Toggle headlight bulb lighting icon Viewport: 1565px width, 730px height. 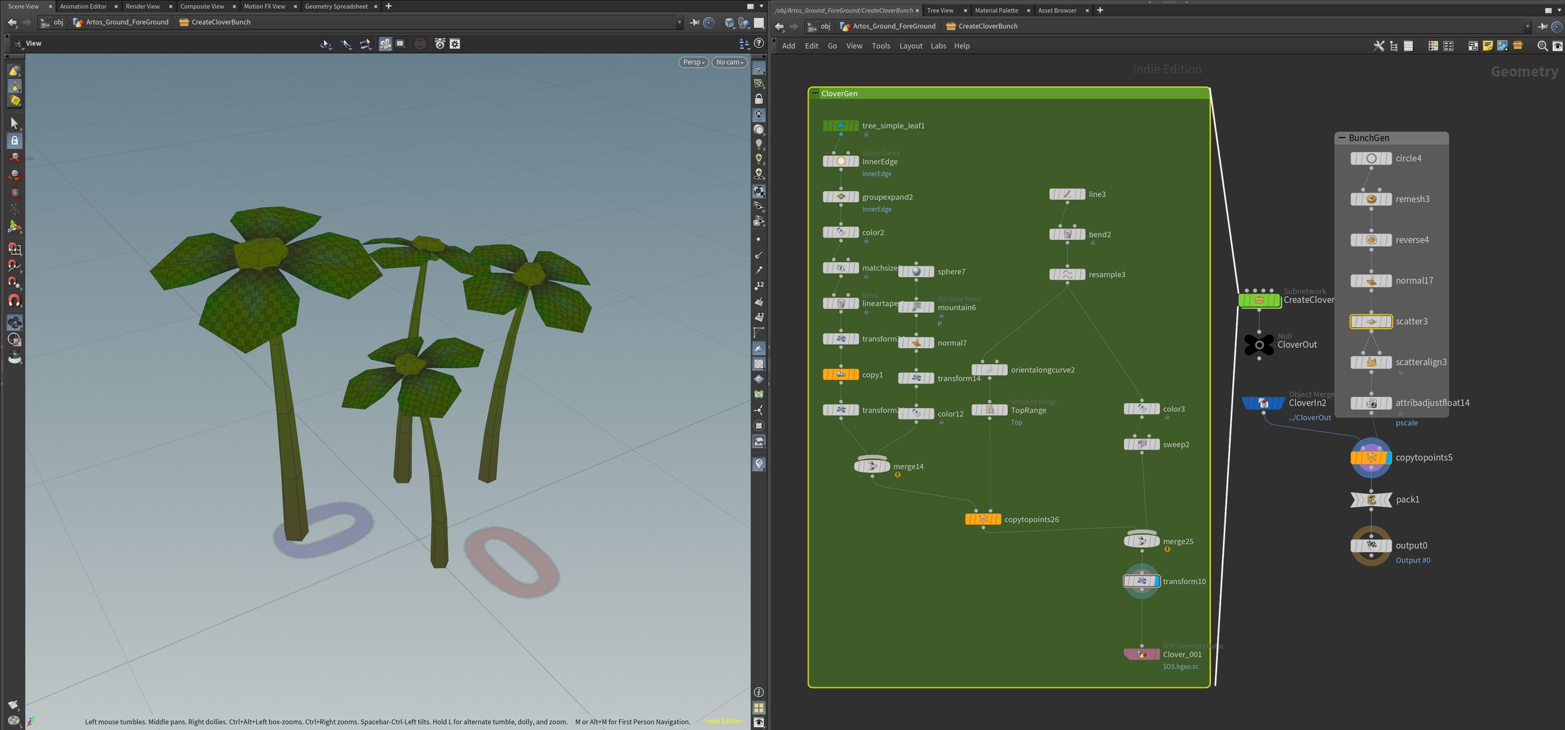759,145
